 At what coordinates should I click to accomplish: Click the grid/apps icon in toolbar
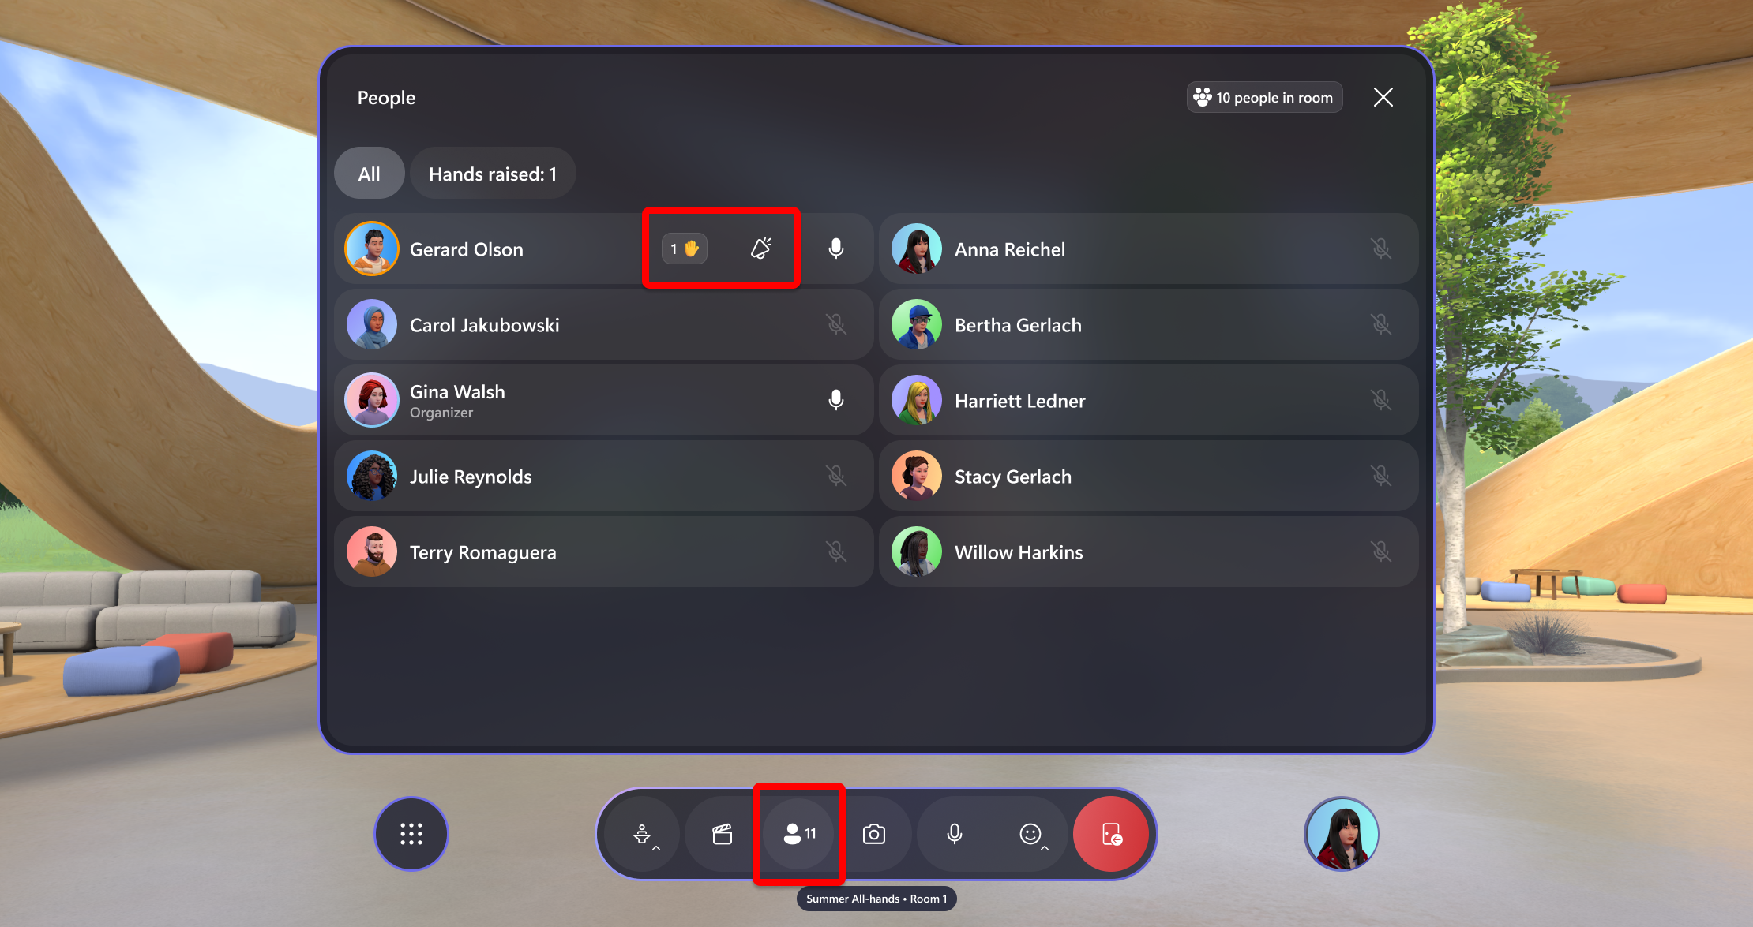[411, 835]
